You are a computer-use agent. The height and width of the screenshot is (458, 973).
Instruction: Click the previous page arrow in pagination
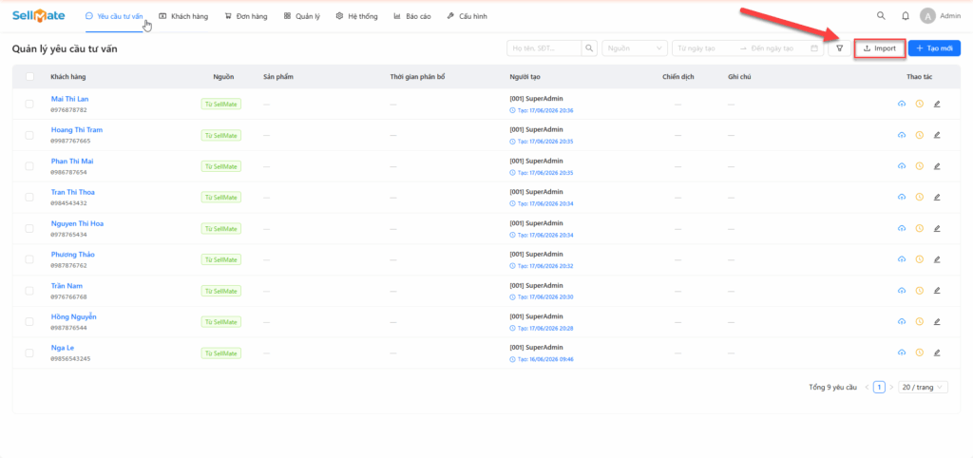pyautogui.click(x=867, y=388)
